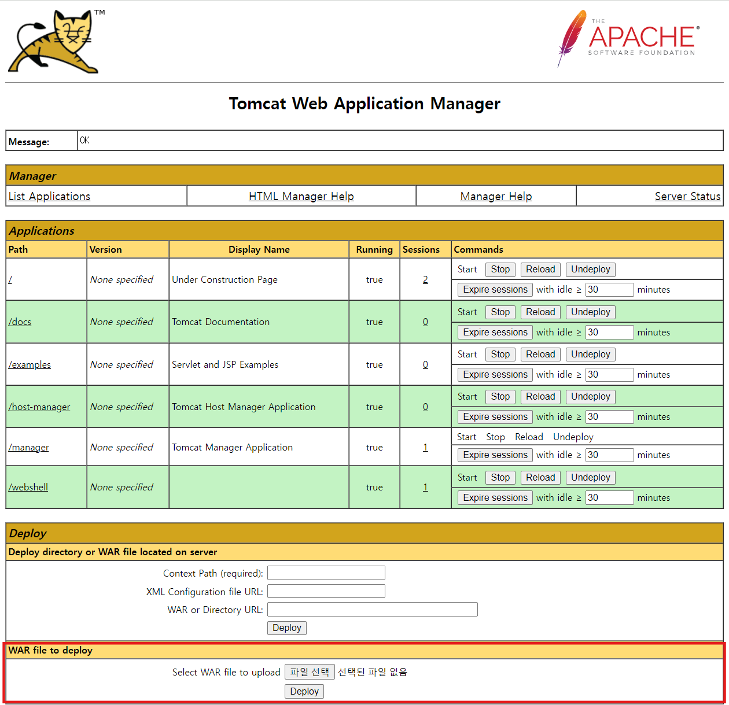Reload the /webshell application
Image resolution: width=729 pixels, height=705 pixels.
click(540, 478)
